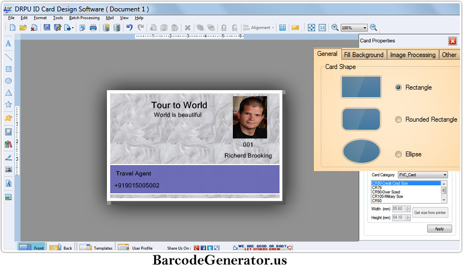Select CR100-Military Size list item
Image resolution: width=463 pixels, height=265 pixels.
click(x=406, y=197)
